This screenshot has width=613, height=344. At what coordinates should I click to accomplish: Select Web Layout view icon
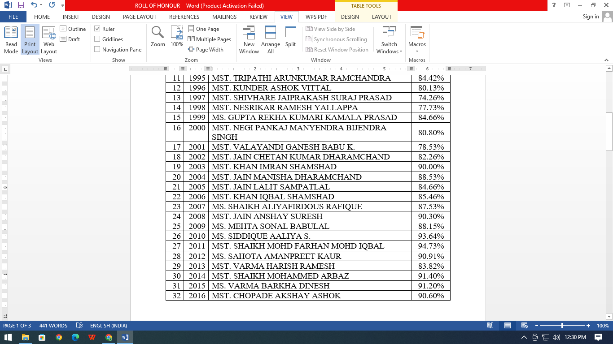click(49, 39)
